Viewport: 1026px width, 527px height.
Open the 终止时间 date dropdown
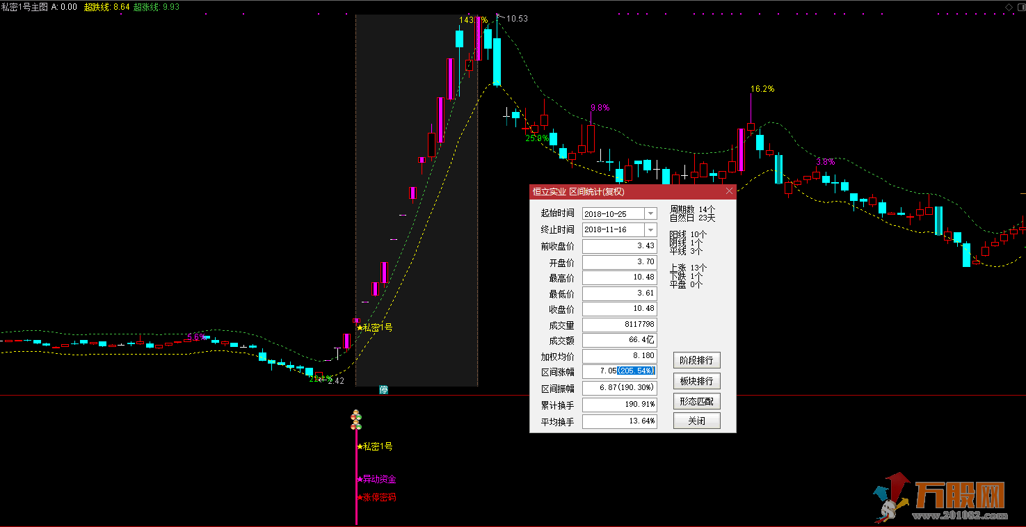(x=650, y=229)
